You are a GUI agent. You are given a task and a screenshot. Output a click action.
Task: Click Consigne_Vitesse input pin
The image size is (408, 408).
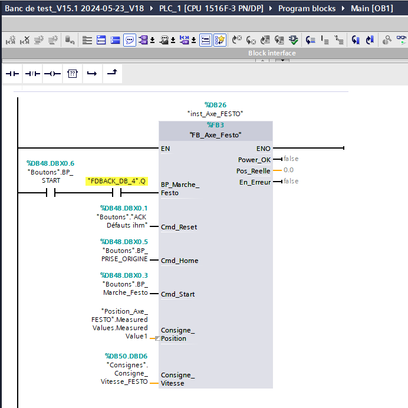coord(177,379)
